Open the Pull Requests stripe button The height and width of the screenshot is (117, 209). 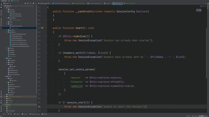coord(1,22)
